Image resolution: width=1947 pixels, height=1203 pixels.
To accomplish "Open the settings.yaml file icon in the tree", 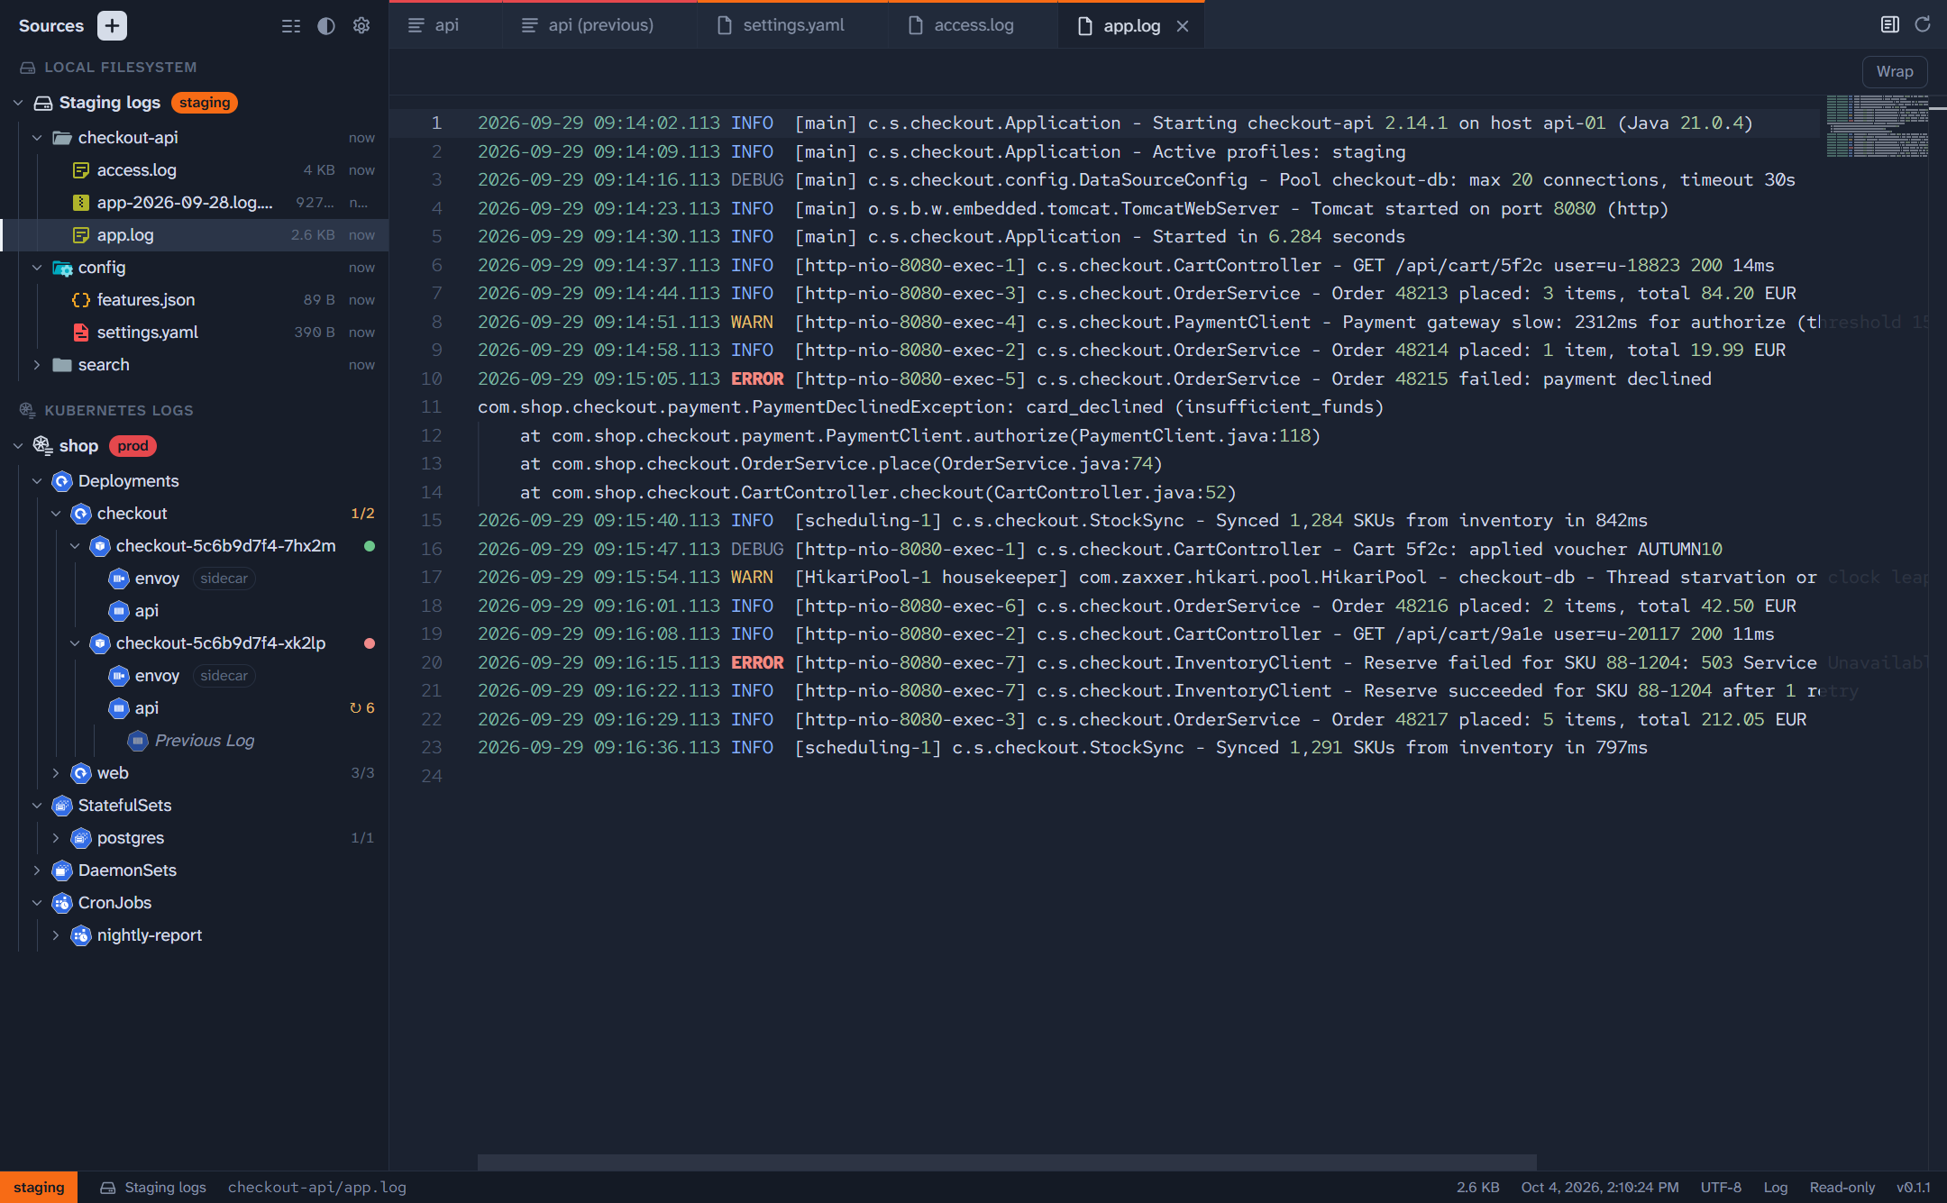I will 81,333.
